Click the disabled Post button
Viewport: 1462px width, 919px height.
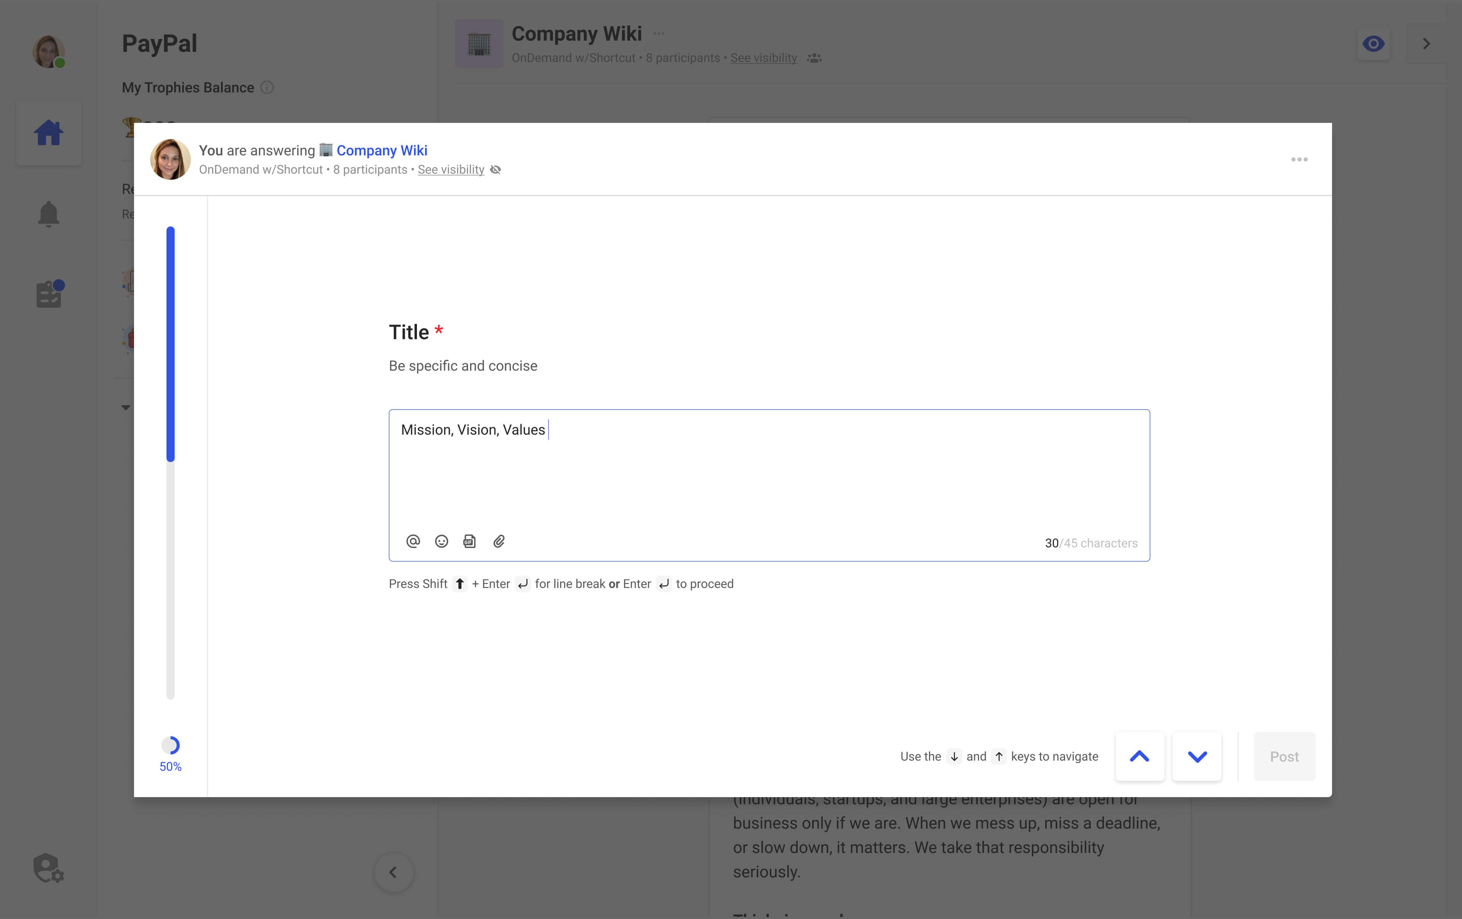[x=1284, y=756]
